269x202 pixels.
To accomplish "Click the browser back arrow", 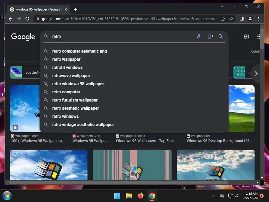I will pyautogui.click(x=11, y=19).
